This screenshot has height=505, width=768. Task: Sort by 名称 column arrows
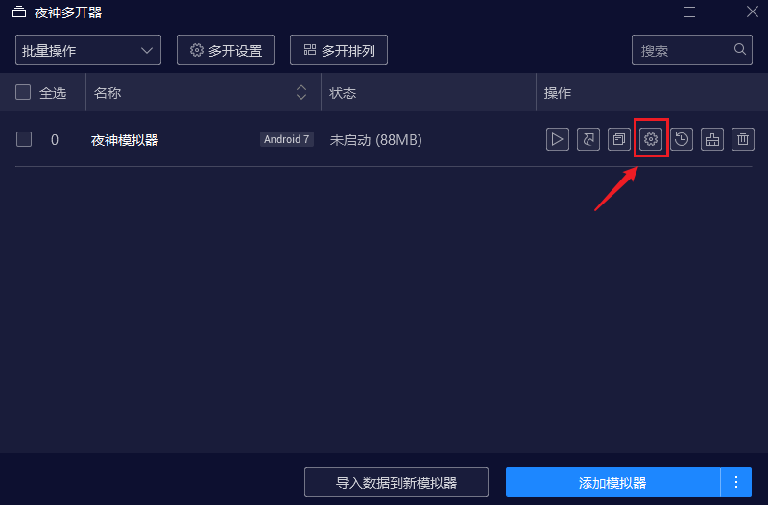pos(301,92)
